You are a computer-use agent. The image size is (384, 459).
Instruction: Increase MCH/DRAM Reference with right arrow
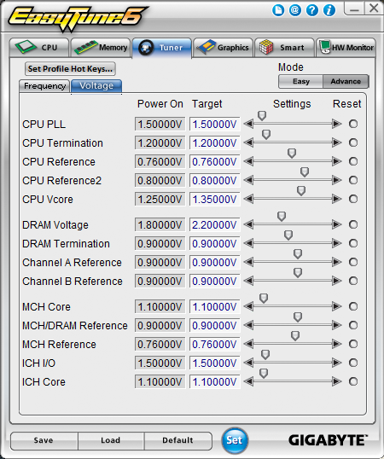pyautogui.click(x=336, y=325)
